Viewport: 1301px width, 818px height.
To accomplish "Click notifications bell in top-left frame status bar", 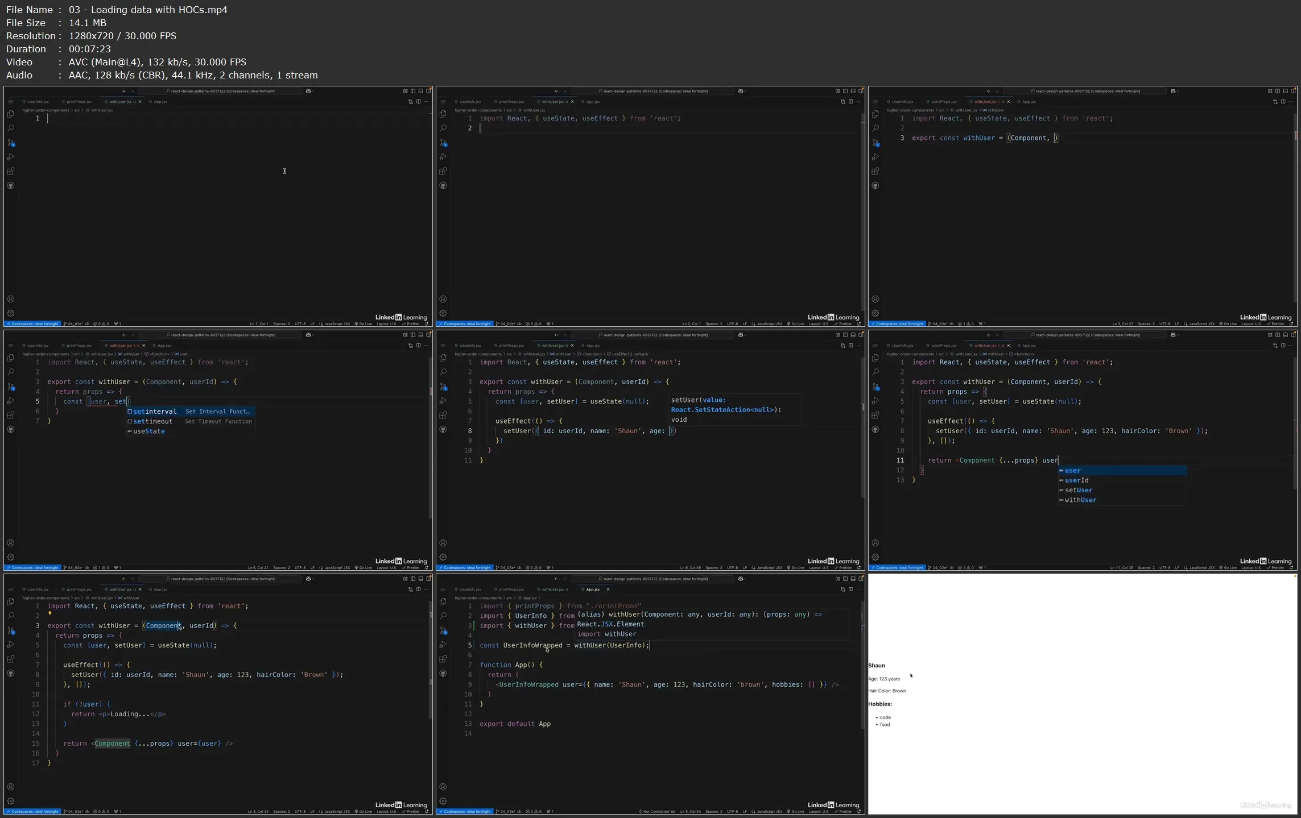I will (427, 324).
